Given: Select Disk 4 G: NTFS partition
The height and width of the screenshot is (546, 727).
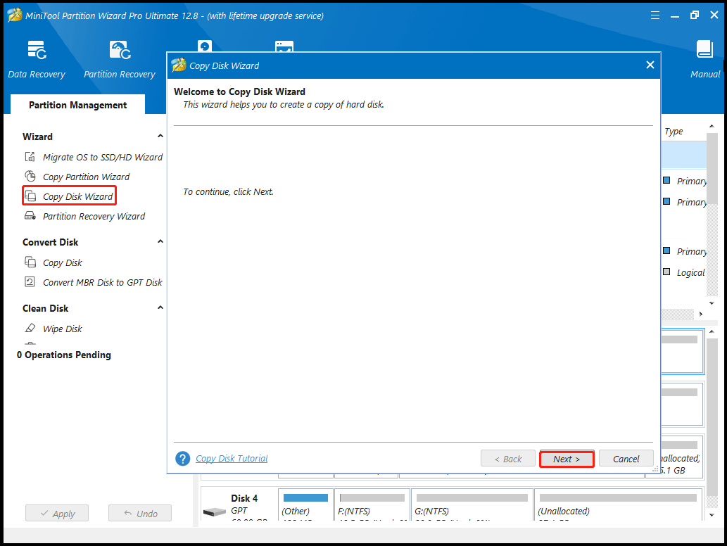Looking at the screenshot, I should click(470, 505).
